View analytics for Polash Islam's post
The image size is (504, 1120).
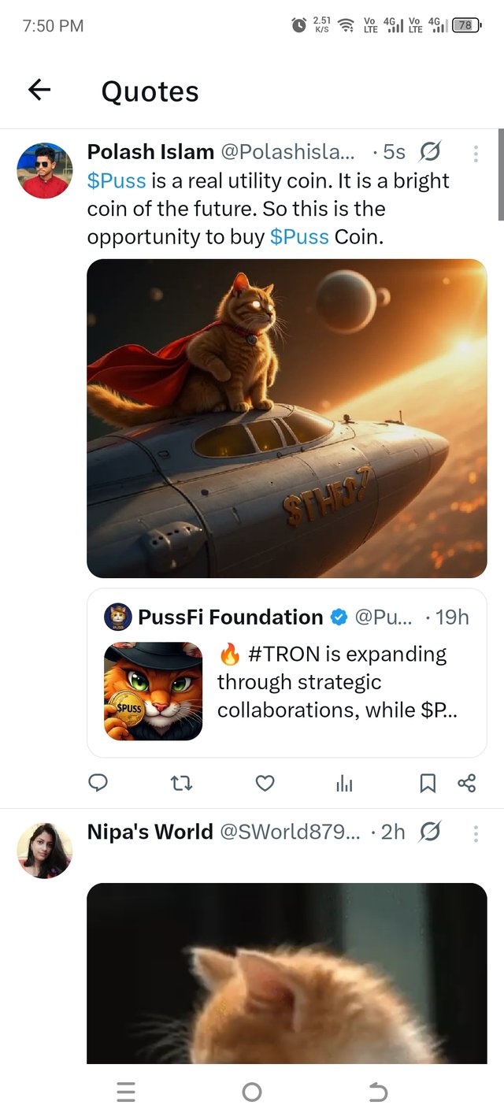coord(344,783)
